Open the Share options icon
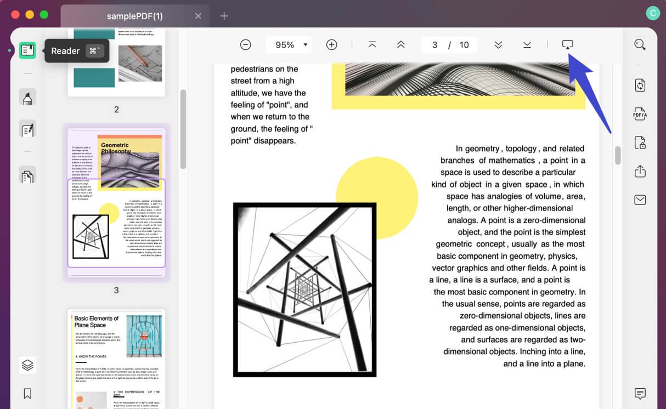Viewport: 666px width, 409px height. 639,171
